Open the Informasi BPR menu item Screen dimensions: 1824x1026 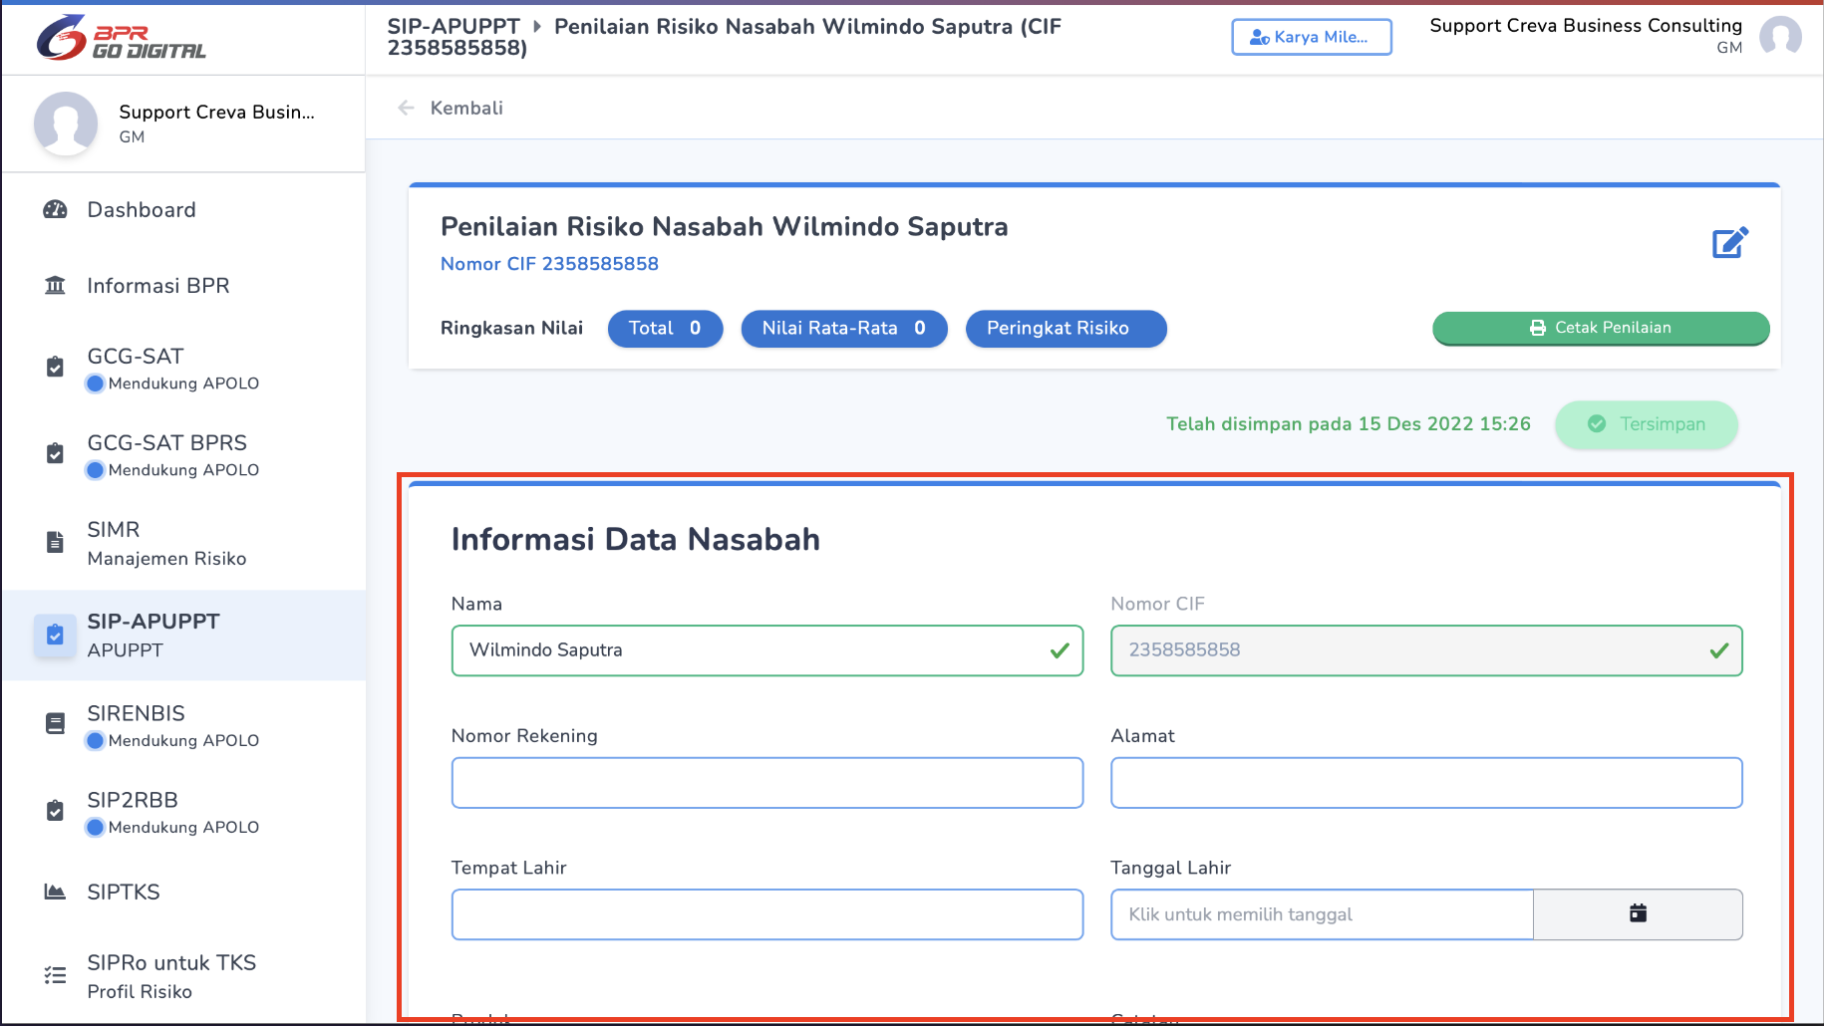click(x=183, y=286)
